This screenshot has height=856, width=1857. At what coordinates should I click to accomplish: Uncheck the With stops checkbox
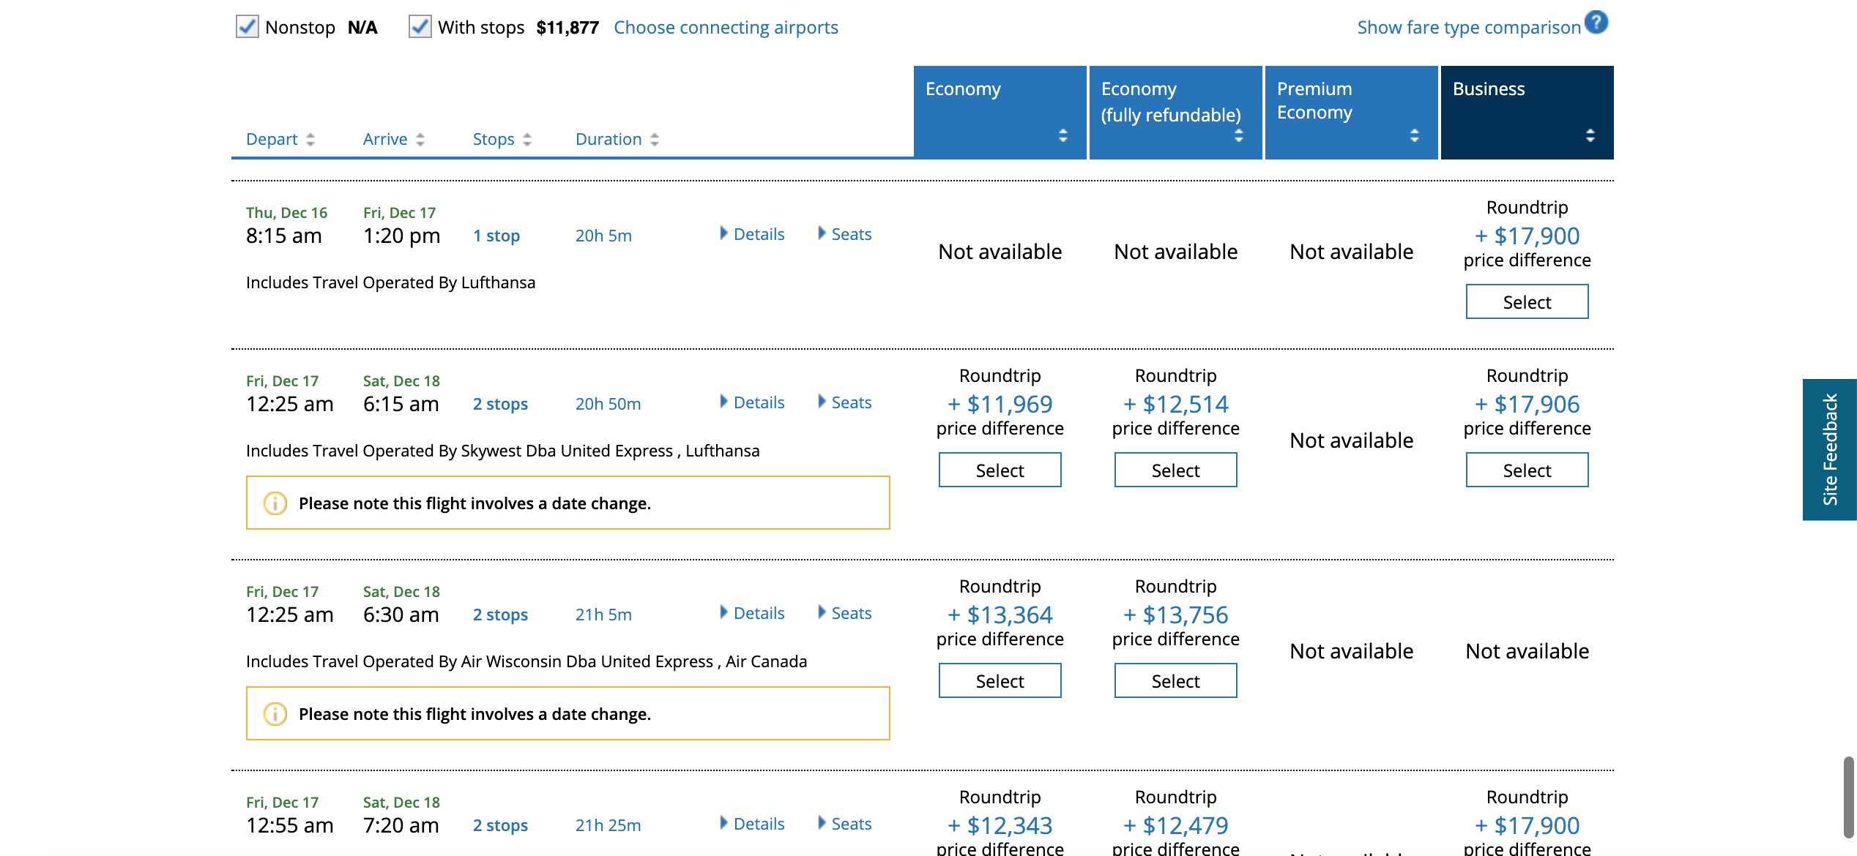420,27
